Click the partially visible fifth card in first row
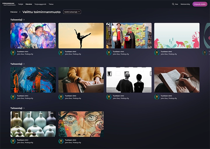The width and height of the screenshot is (210, 149). coord(206,36)
